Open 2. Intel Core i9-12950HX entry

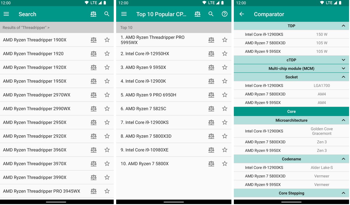[145, 54]
